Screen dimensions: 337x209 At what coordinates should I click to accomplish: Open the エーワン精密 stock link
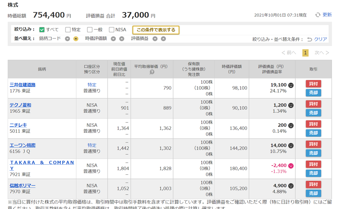[22, 145]
